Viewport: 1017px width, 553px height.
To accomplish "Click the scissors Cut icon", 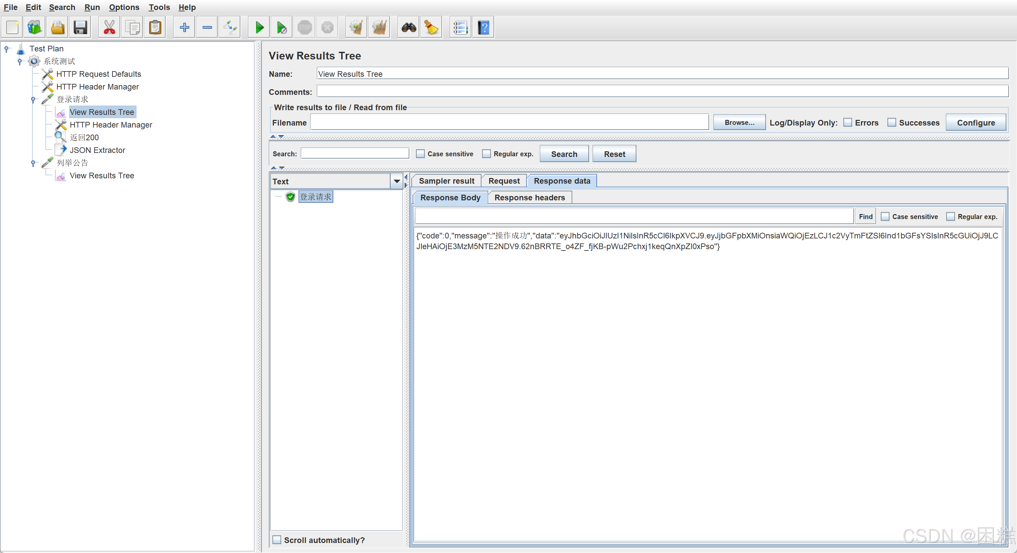I will pos(109,27).
